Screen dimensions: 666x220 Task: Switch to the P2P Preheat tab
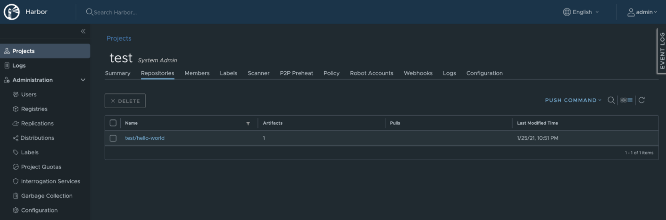point(296,73)
